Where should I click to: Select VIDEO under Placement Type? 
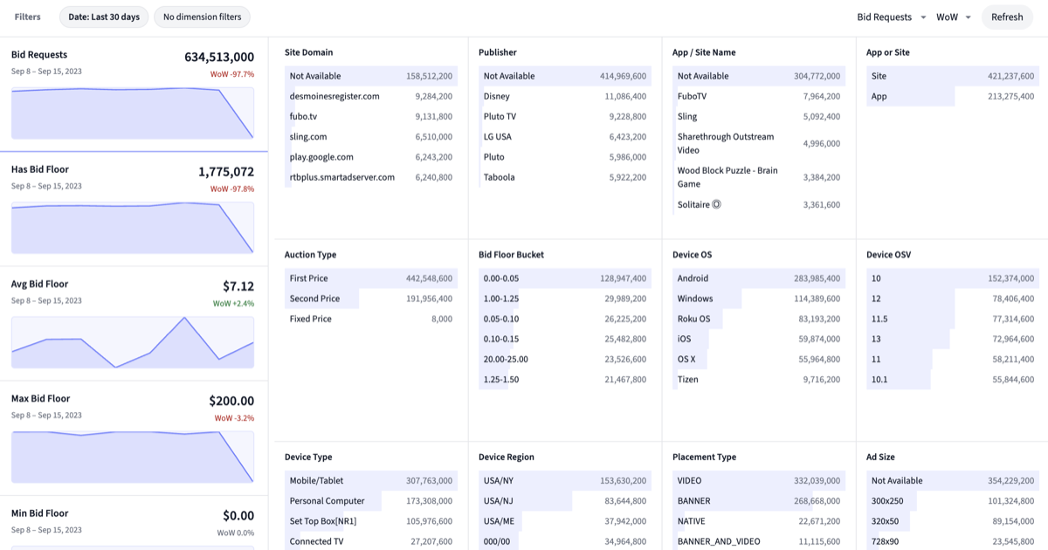(x=758, y=480)
